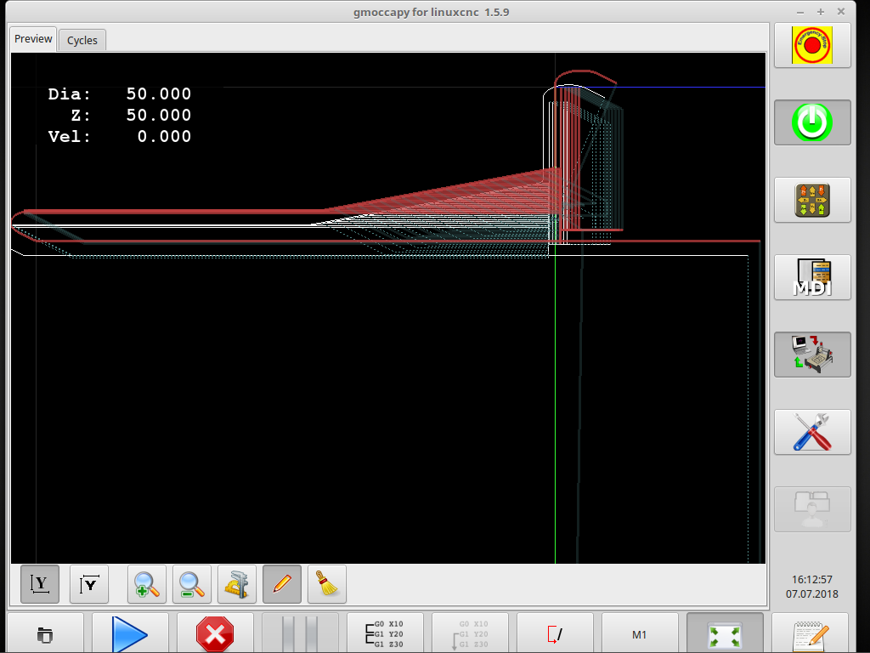
Task: Switch to auto mode
Action: click(x=812, y=355)
